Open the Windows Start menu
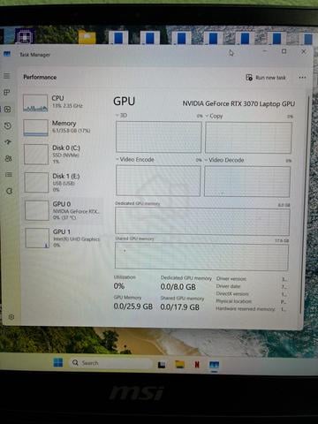The image size is (318, 424). pyautogui.click(x=58, y=362)
